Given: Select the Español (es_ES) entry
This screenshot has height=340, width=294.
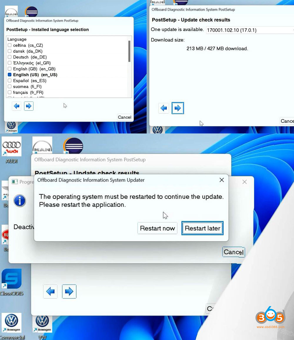Looking at the screenshot, I should click(x=9, y=80).
